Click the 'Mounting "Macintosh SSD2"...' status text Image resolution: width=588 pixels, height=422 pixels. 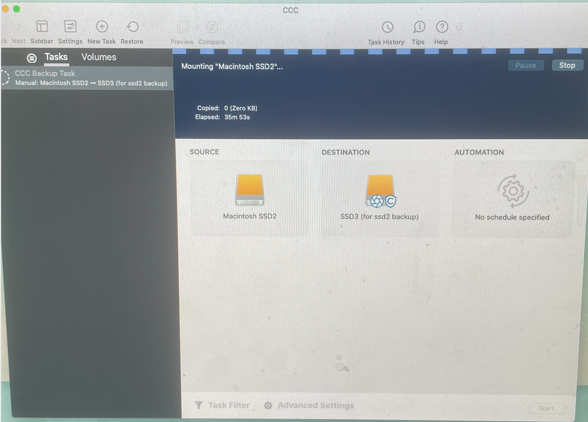pos(232,67)
